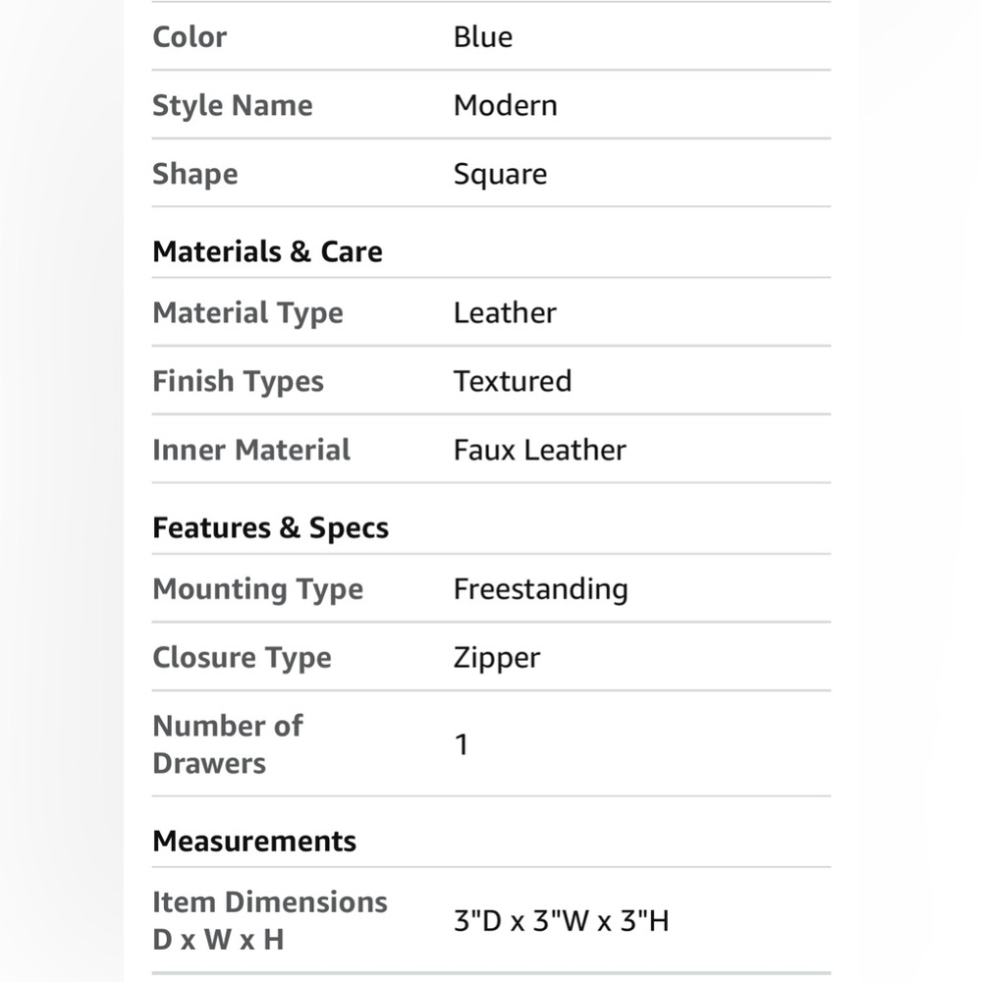Select the Inner Material label
This screenshot has height=982, width=982.
pos(251,450)
